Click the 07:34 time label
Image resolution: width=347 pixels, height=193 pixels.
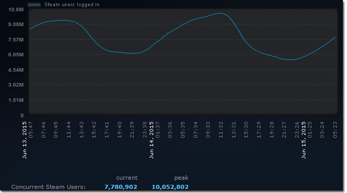196,130
